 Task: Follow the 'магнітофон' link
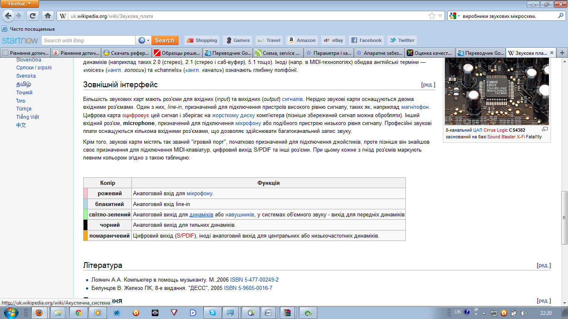(415, 107)
